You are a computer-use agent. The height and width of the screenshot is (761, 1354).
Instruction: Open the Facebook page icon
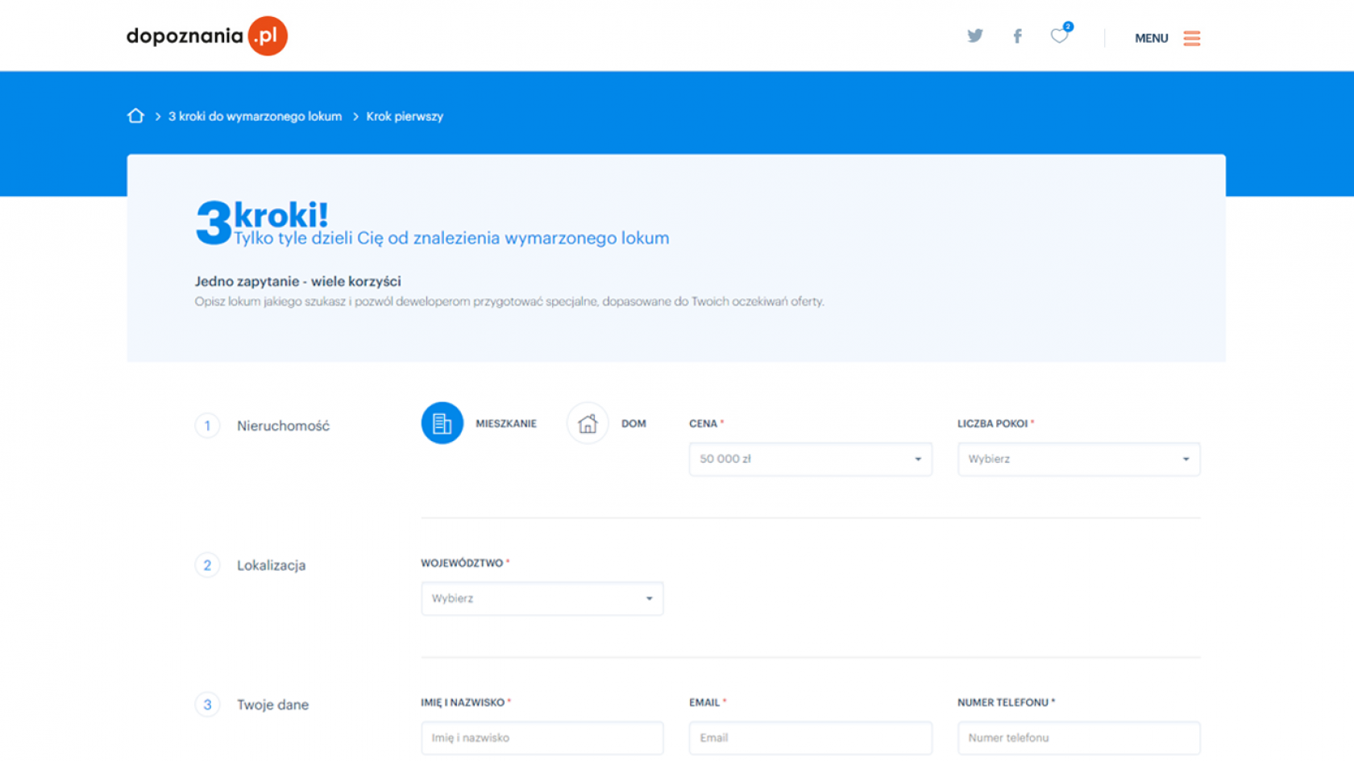[x=1017, y=36]
